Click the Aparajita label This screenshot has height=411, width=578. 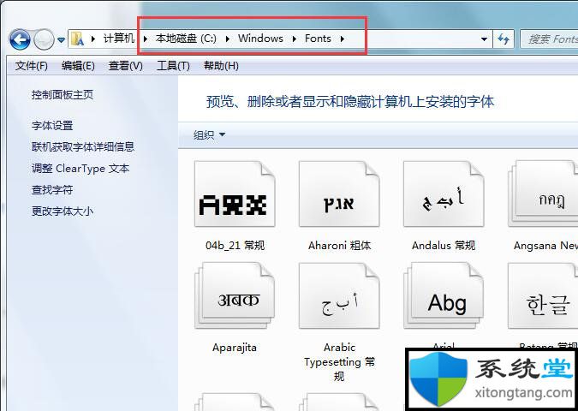235,348
